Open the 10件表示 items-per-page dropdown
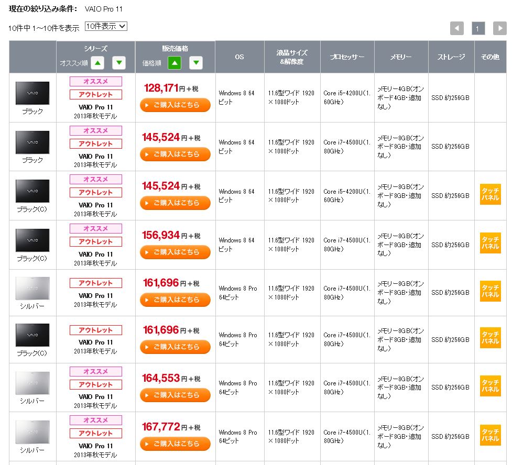This screenshot has height=465, width=512. 106,26
